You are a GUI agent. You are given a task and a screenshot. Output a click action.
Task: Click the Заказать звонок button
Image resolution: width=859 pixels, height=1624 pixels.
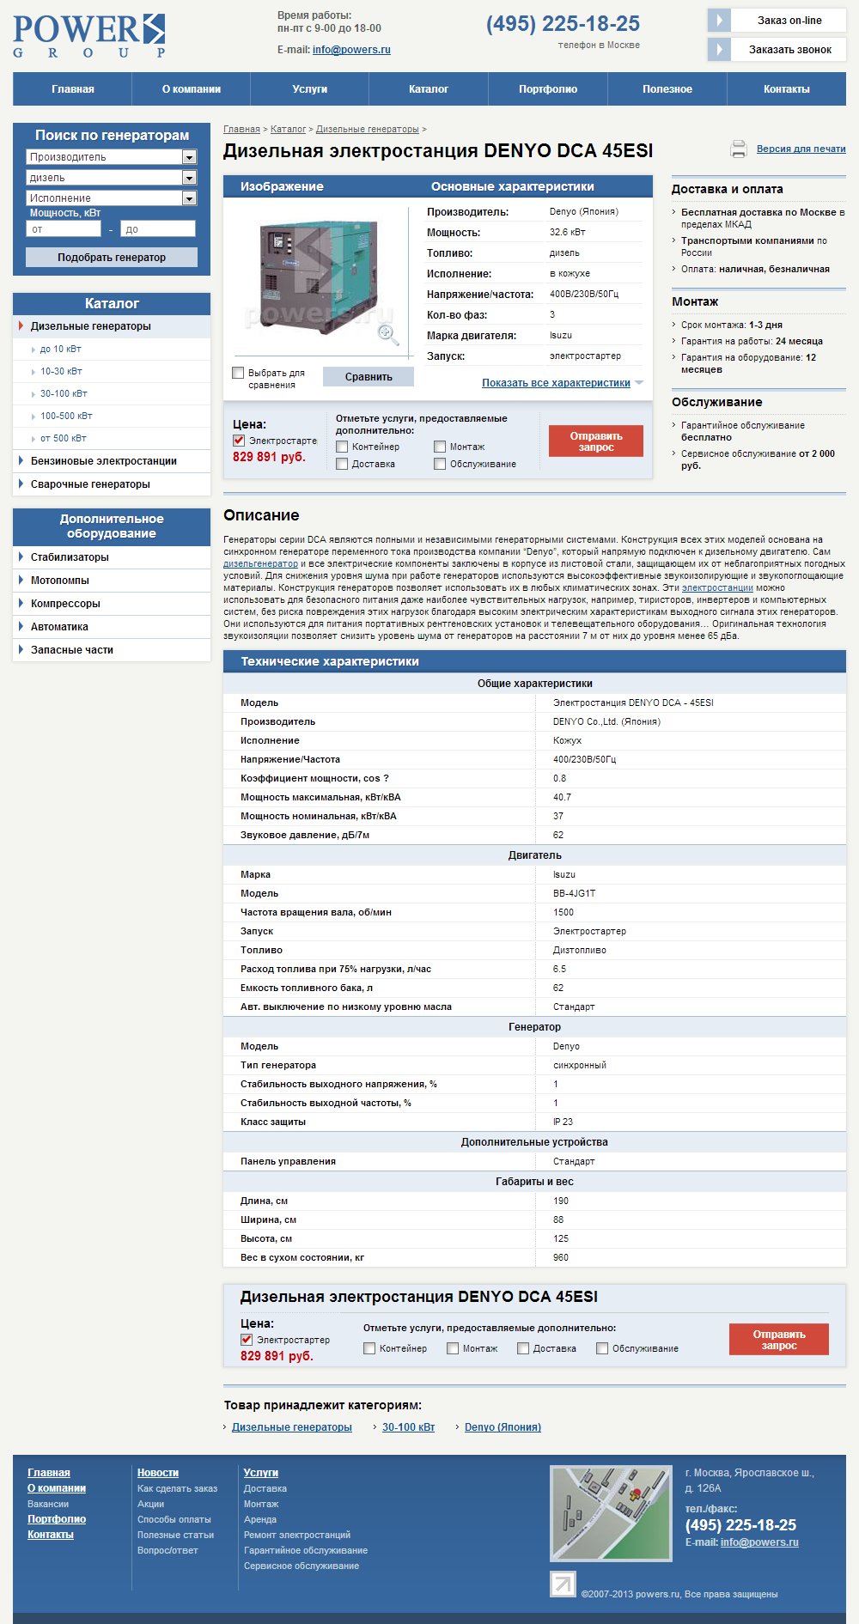pyautogui.click(x=777, y=50)
